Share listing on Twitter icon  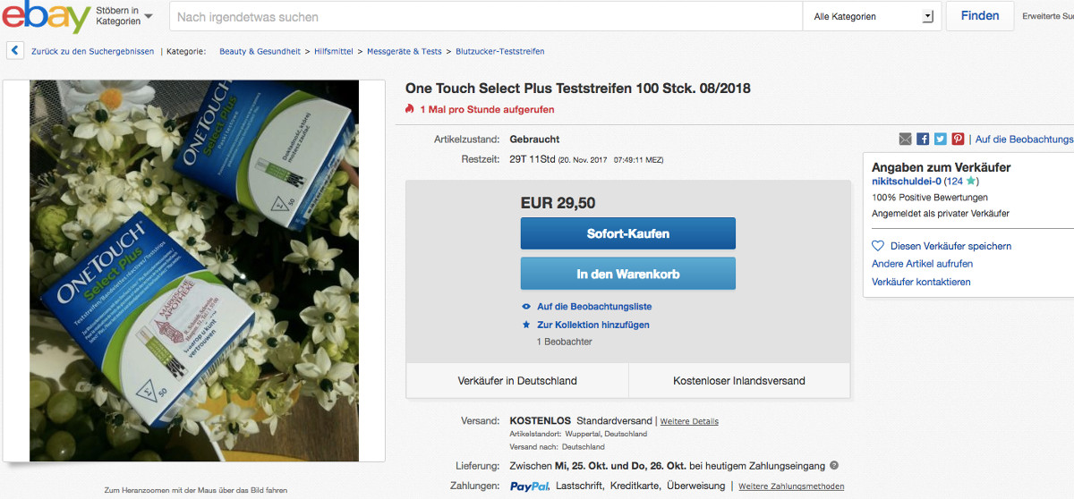(x=940, y=139)
